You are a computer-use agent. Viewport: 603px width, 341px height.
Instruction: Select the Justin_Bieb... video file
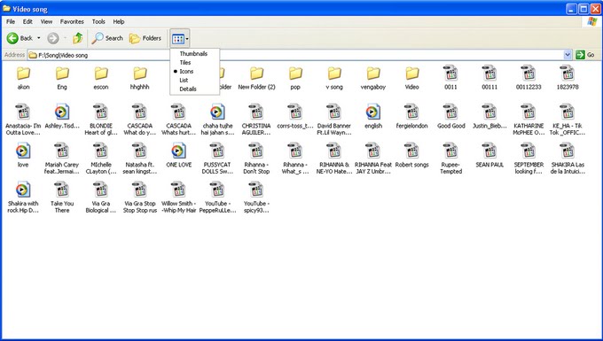tap(489, 117)
